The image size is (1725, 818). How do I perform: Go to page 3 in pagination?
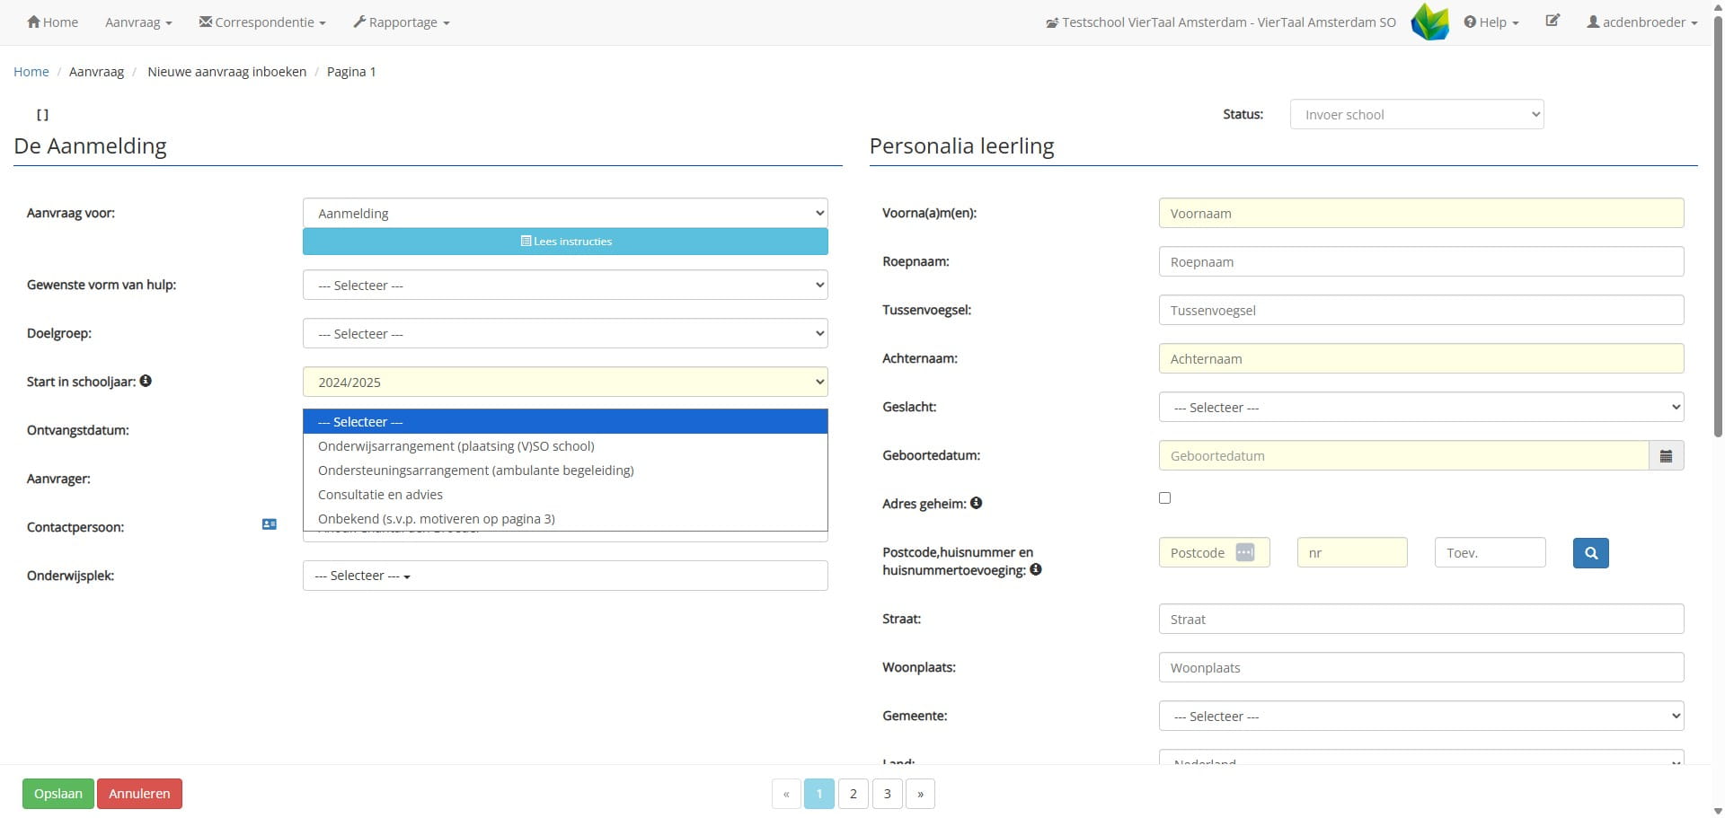[887, 794]
